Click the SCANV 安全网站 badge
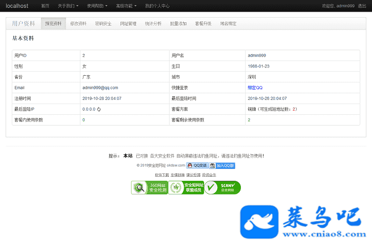Viewport: 372px width, 244px height. coord(223,188)
